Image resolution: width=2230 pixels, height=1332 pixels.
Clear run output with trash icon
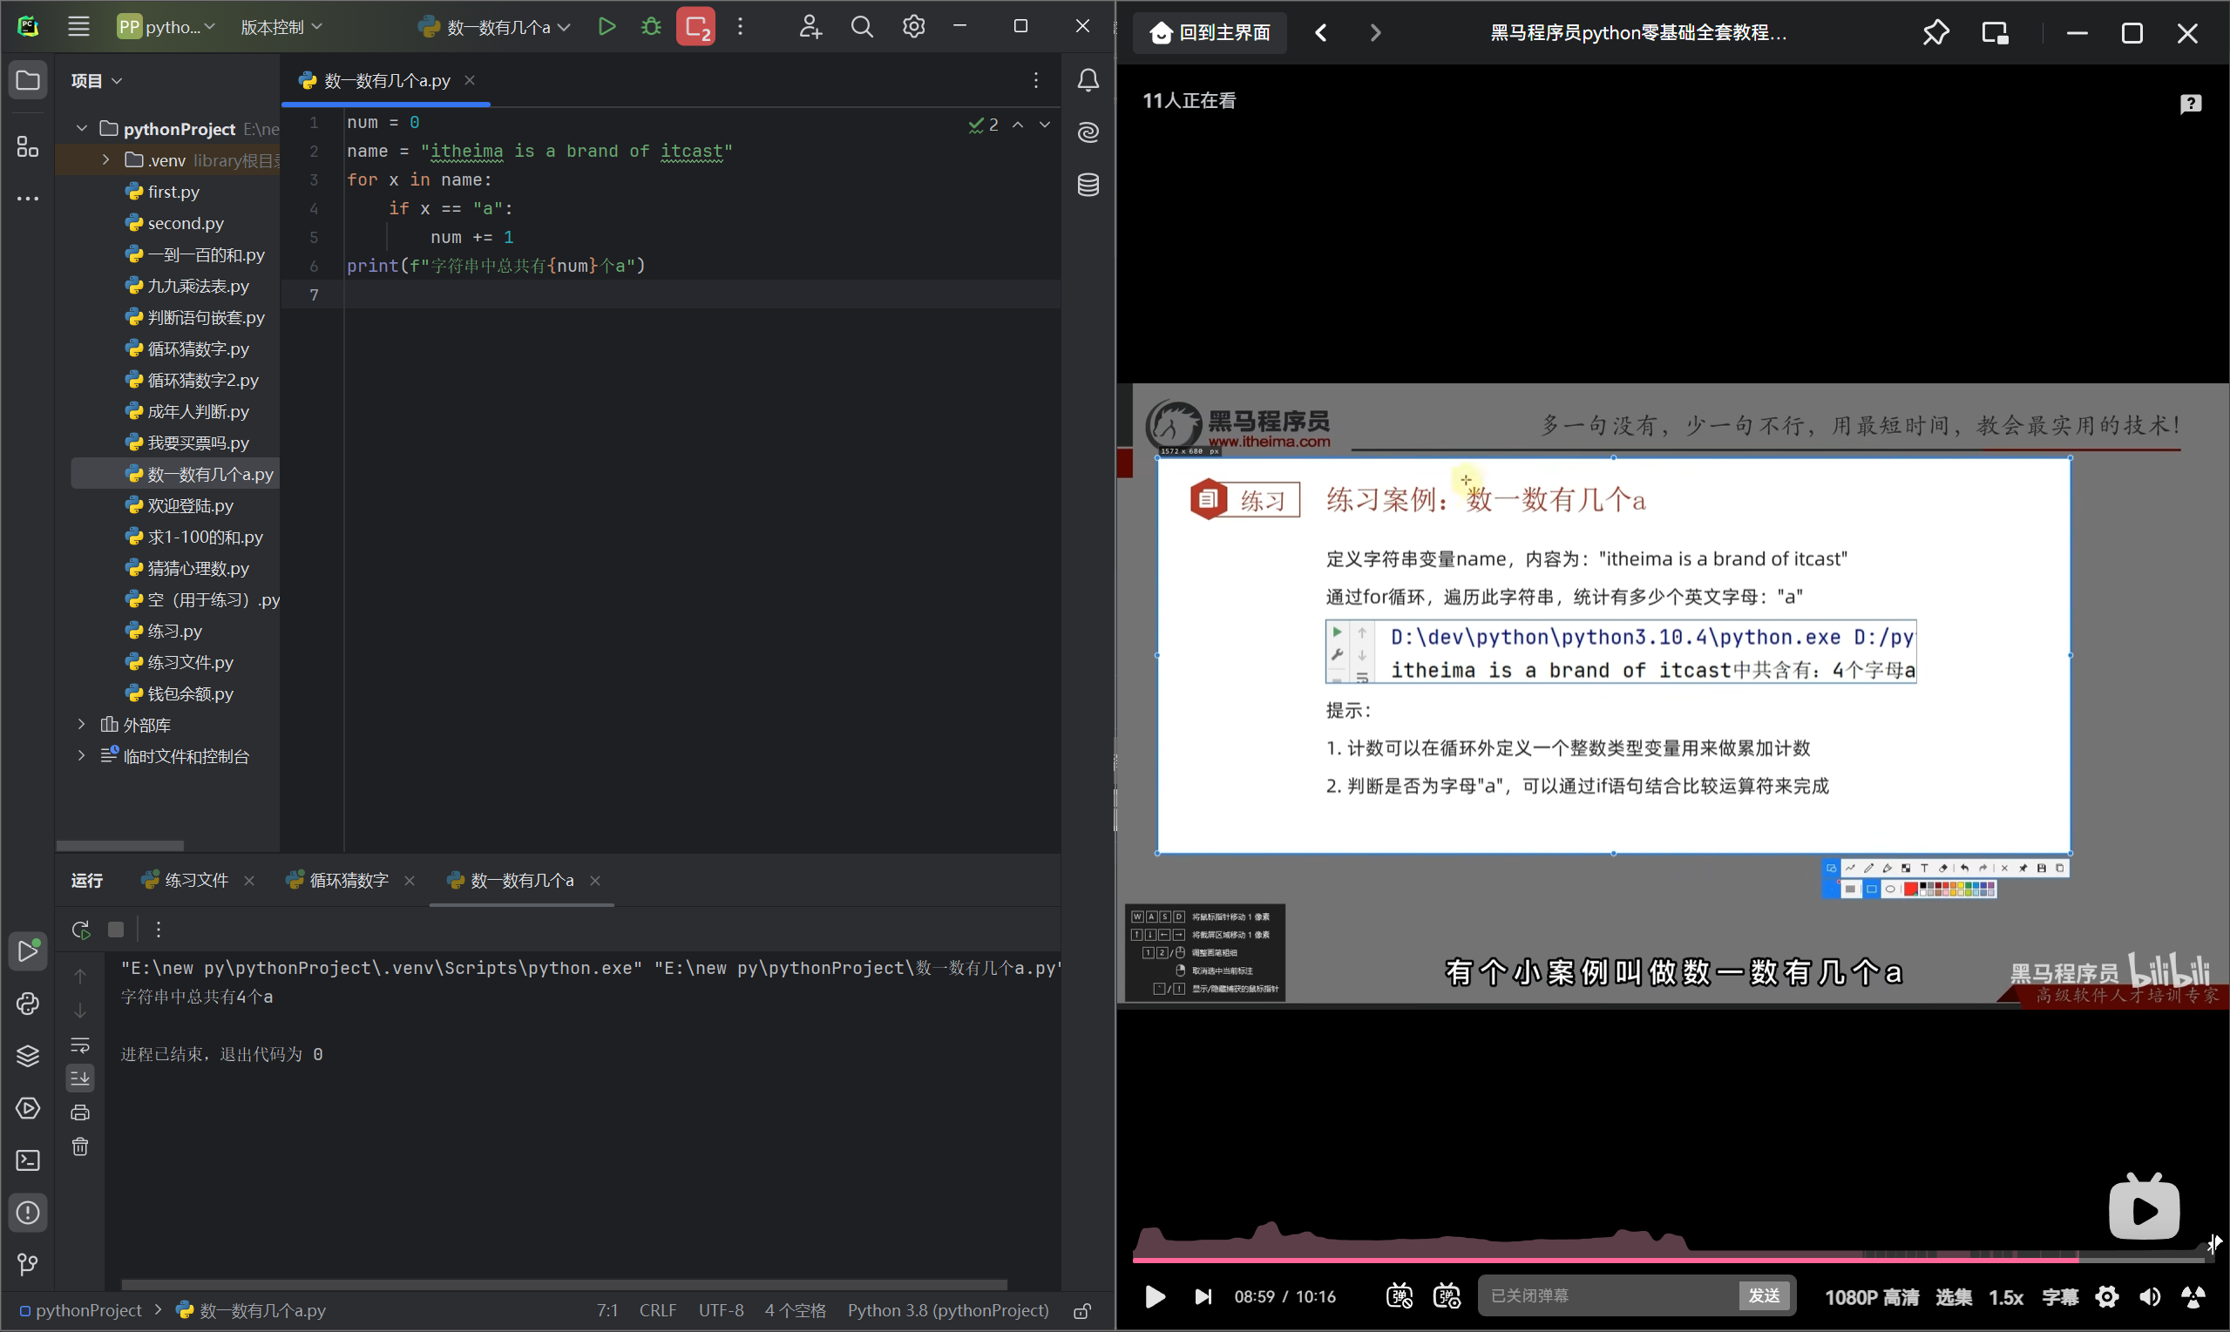tap(80, 1147)
